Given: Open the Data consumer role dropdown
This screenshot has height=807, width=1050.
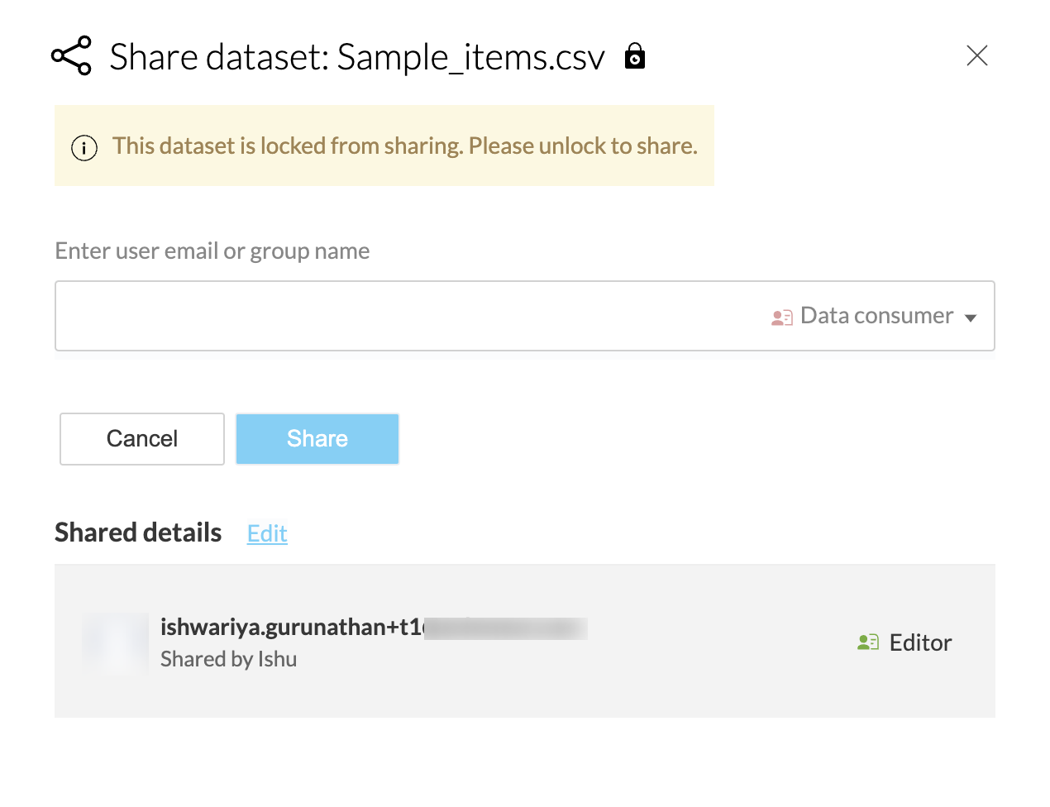Looking at the screenshot, I should (x=876, y=316).
